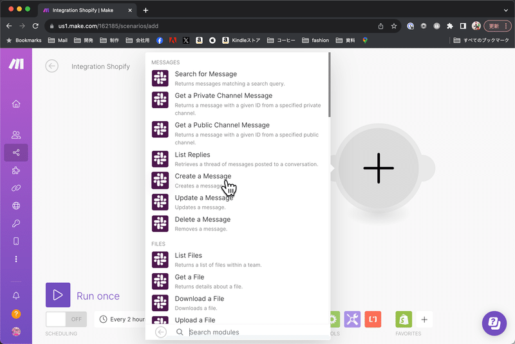Click the purple Run once play button
Viewport: 515px width, 344px height.
click(58, 294)
